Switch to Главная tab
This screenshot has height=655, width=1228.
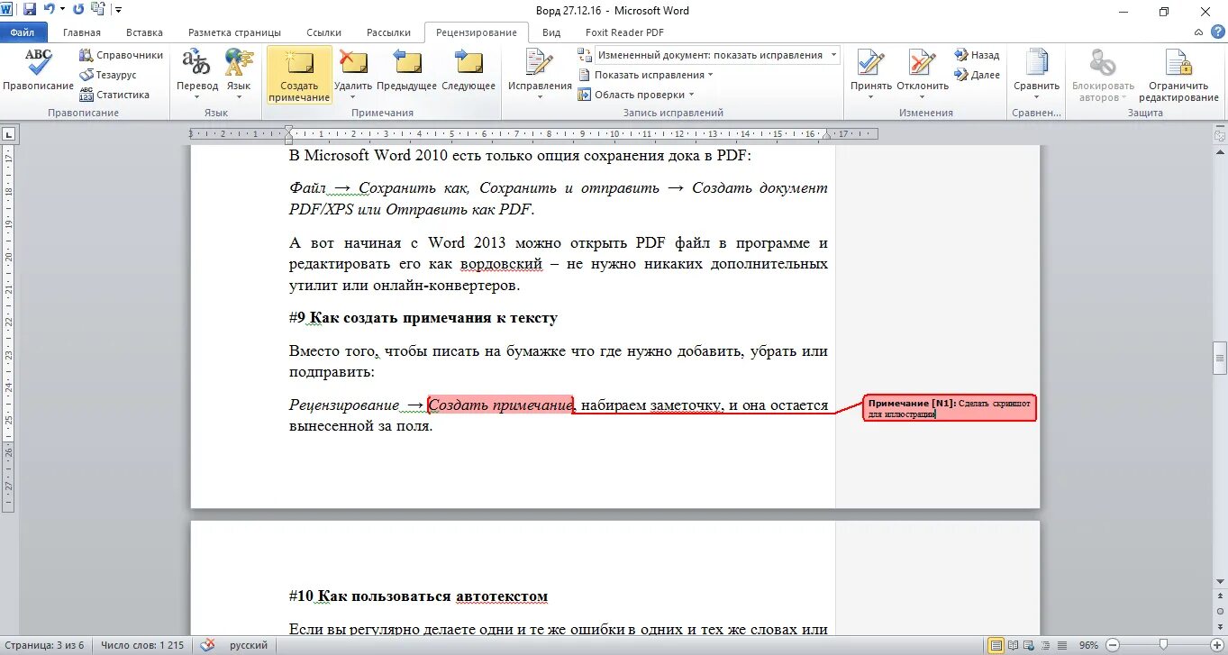[82, 32]
